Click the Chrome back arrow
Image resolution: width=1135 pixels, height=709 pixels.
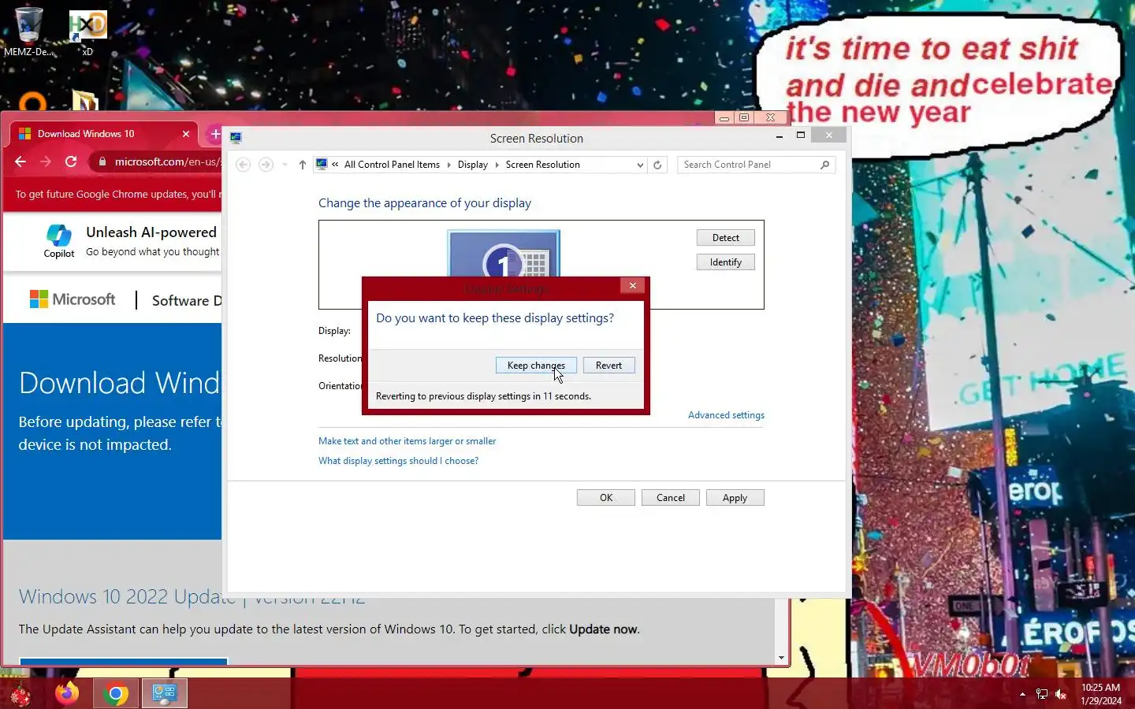[x=20, y=161]
